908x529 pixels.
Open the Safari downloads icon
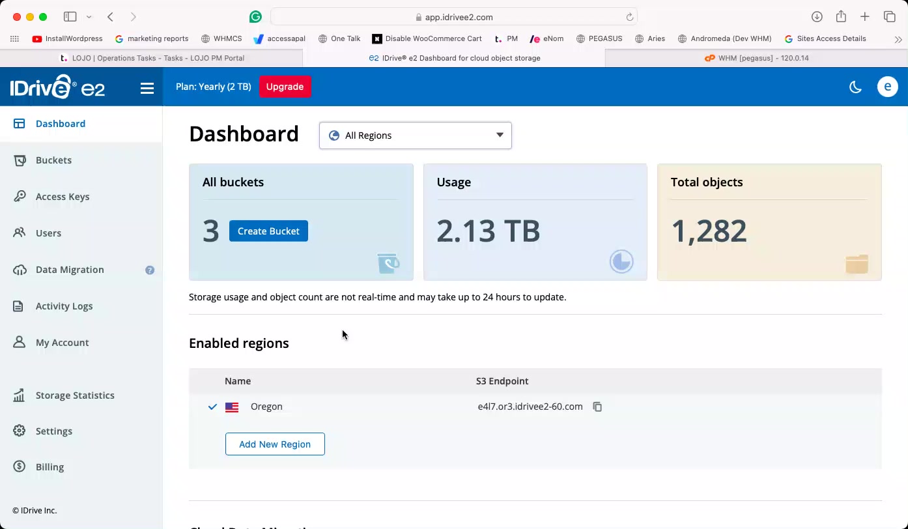(x=817, y=17)
